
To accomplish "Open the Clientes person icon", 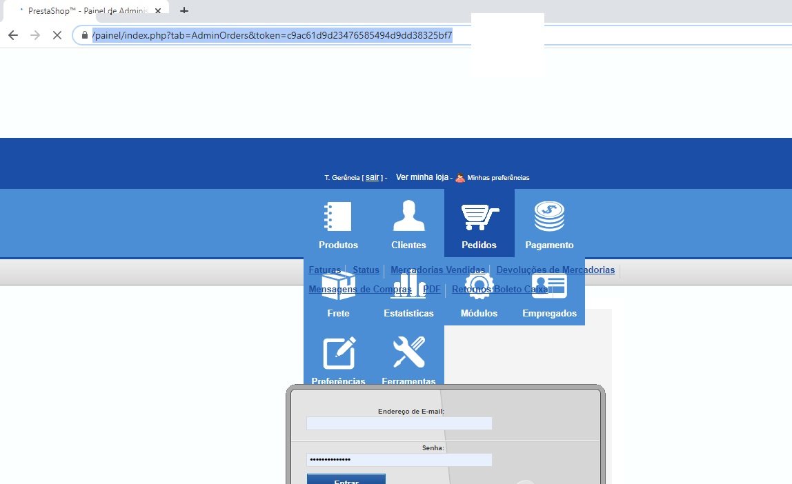I will point(408,216).
